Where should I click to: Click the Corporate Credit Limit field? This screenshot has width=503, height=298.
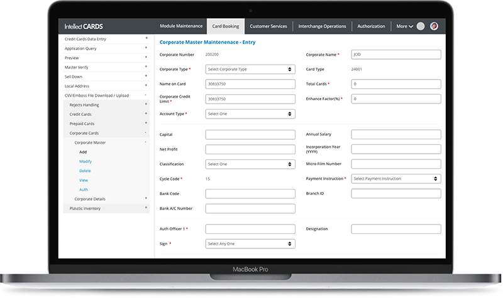point(250,99)
